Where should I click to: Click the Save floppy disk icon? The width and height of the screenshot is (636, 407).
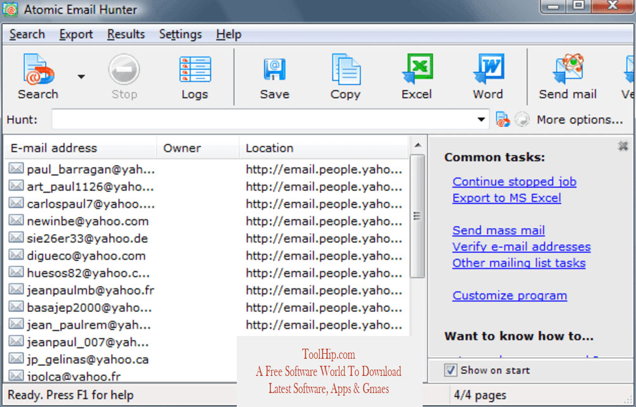pos(275,70)
